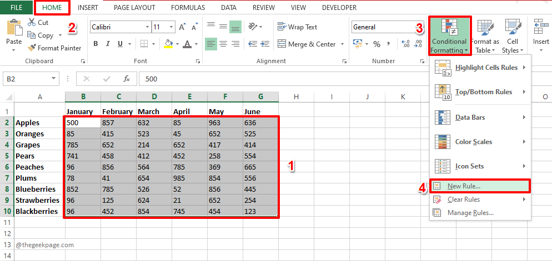Click the Accounting Number Format icon

click(358, 44)
